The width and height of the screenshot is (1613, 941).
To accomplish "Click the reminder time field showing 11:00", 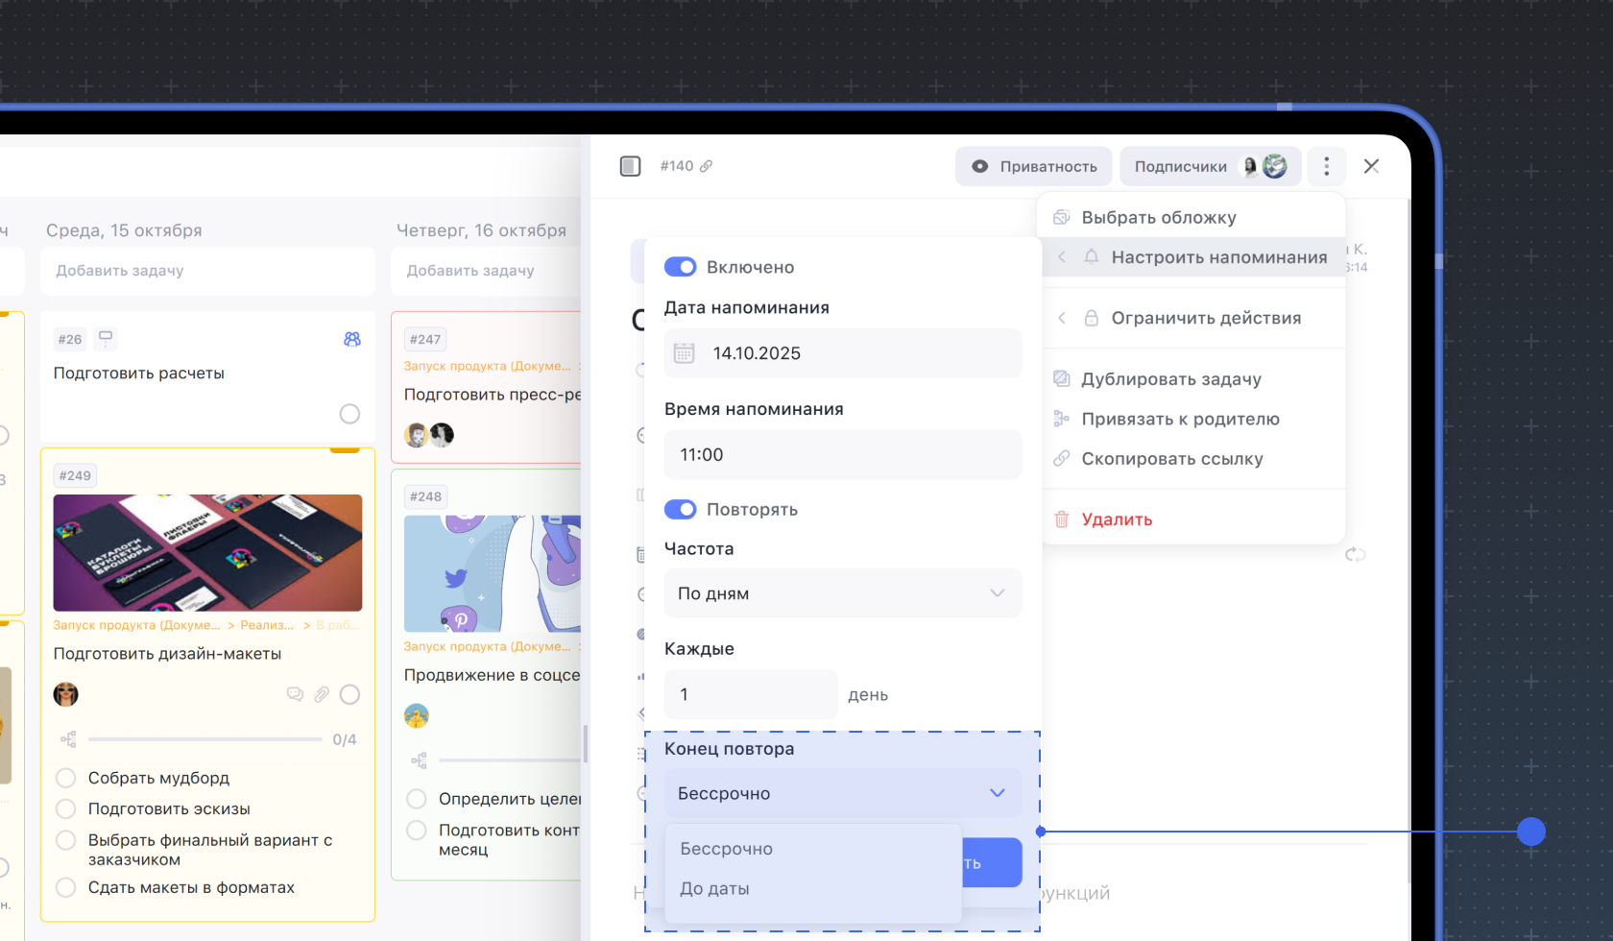I will (842, 455).
